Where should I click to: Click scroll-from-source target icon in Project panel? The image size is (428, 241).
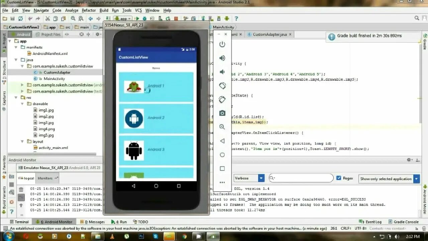[81, 34]
